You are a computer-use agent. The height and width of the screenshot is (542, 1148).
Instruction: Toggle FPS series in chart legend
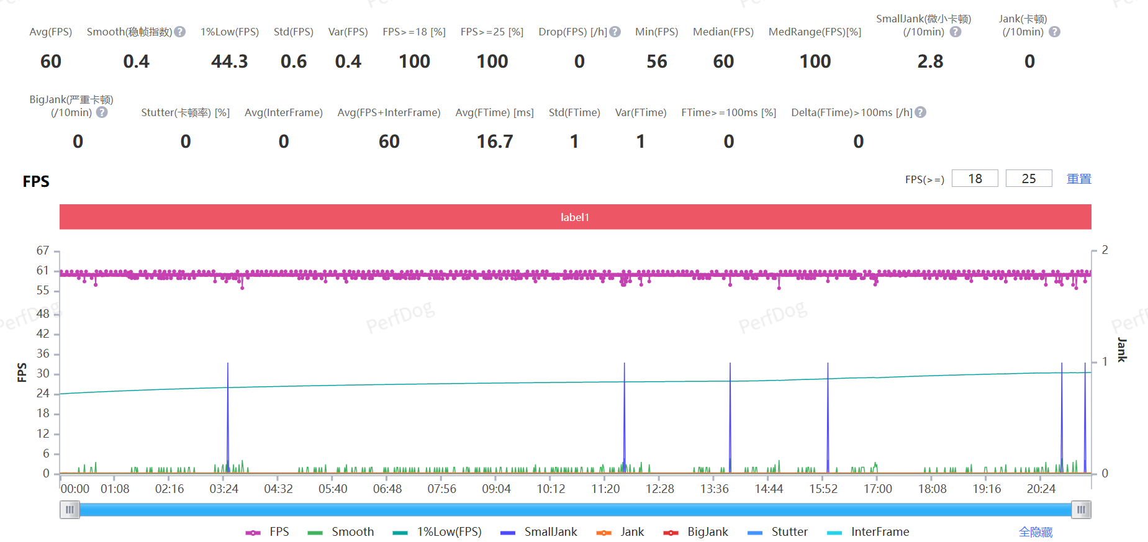click(268, 532)
